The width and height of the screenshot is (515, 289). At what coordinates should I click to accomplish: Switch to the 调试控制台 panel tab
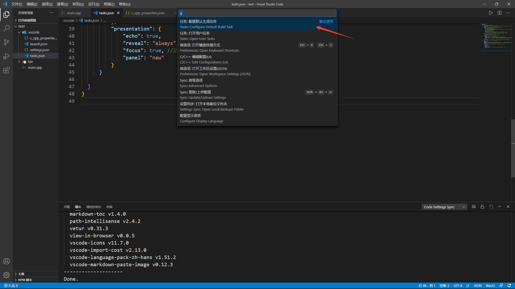94,207
